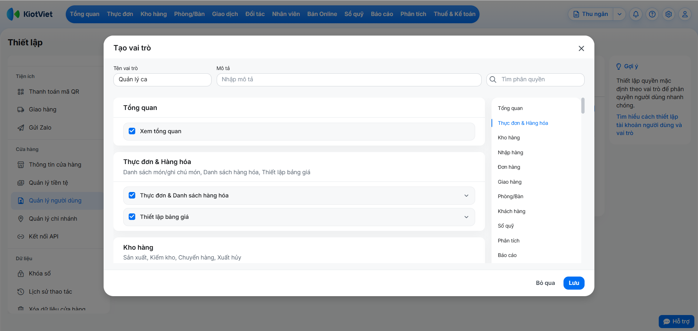Image resolution: width=698 pixels, height=331 pixels.
Task: Click the Bỏ qua button
Action: tap(545, 283)
